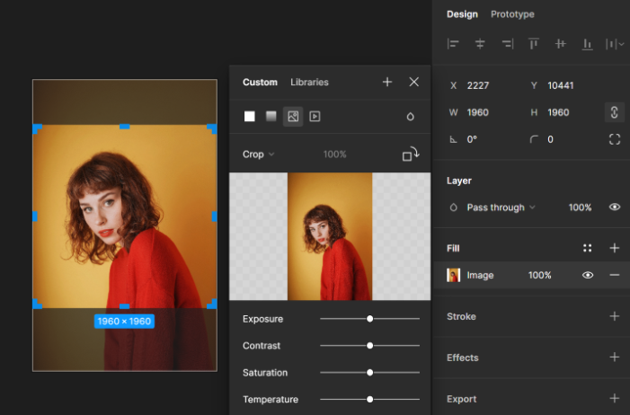Align selection to right edge
The height and width of the screenshot is (415, 630).
(x=508, y=44)
